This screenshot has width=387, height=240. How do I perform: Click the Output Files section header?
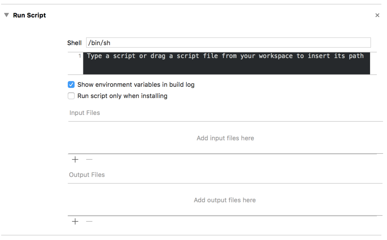click(87, 175)
